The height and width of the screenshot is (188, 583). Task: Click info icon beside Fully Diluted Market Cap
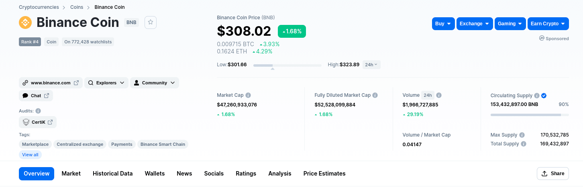tap(375, 95)
